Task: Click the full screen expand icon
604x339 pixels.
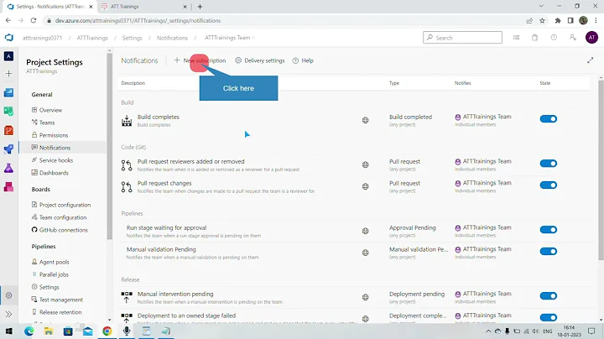Action: tap(590, 60)
